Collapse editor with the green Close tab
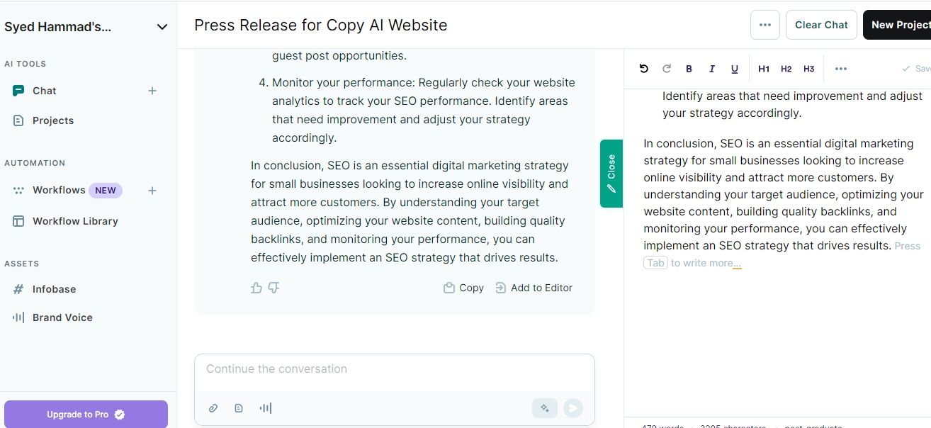931x428 pixels. [x=611, y=174]
